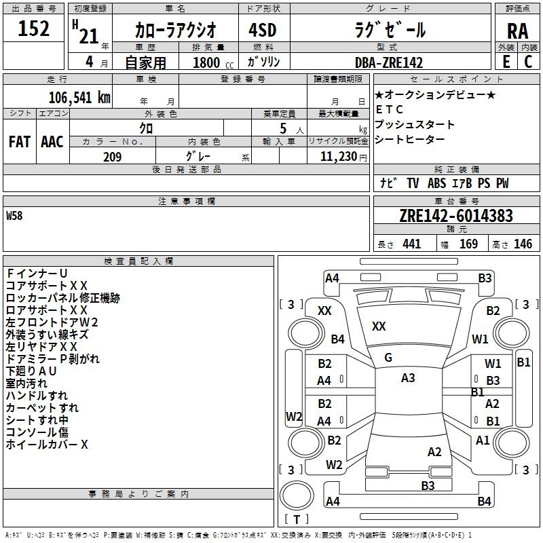The image size is (543, 543).
Task: Click height value 146
Action: [x=523, y=244]
